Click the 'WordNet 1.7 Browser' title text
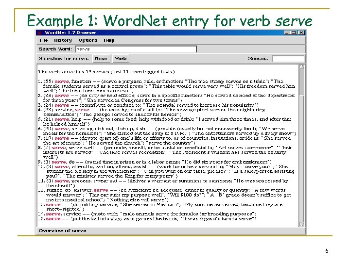 [x=70, y=33]
